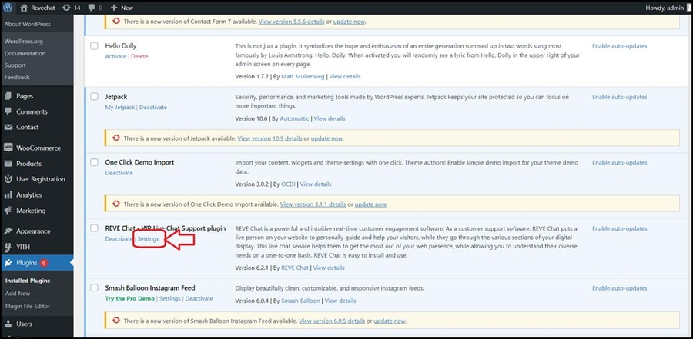The width and height of the screenshot is (693, 339).
Task: Open WooCommerce via its sidebar icon
Action: (x=8, y=148)
